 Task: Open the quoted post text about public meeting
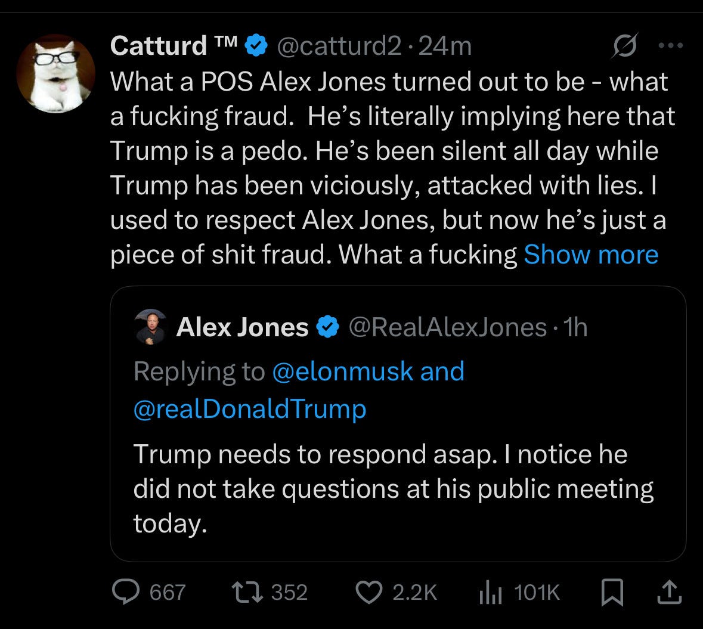[x=393, y=489]
